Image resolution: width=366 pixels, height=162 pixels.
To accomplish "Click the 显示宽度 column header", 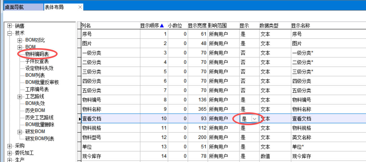I will point(197,26).
